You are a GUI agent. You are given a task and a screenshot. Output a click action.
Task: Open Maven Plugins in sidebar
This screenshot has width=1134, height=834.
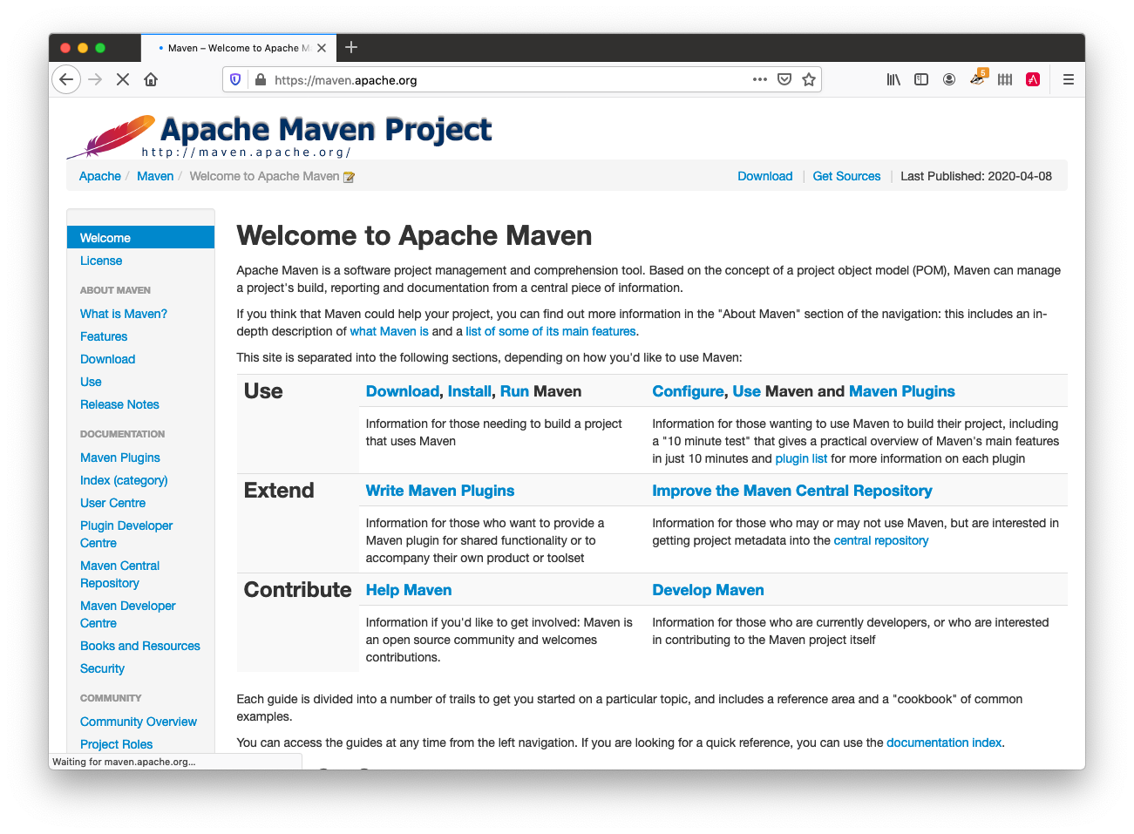pos(120,458)
